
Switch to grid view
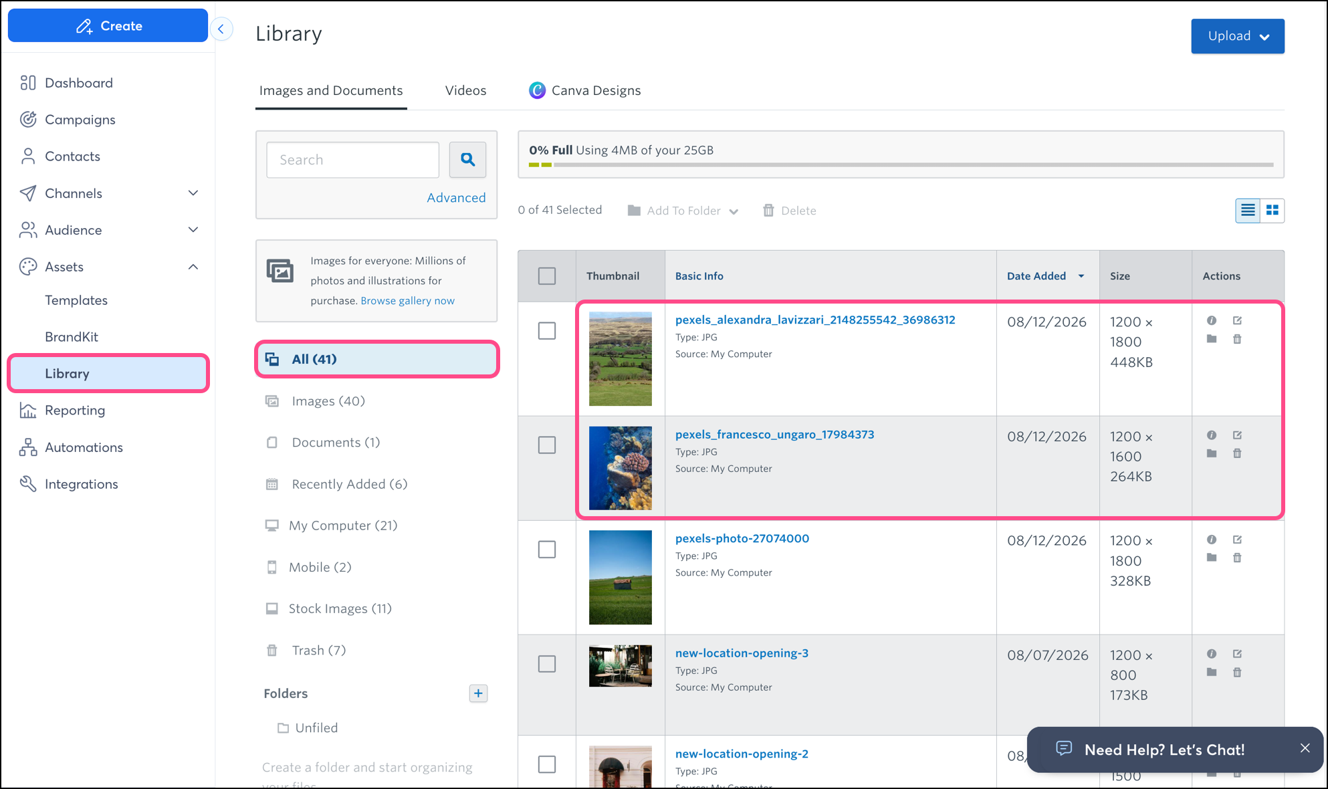[1272, 211]
